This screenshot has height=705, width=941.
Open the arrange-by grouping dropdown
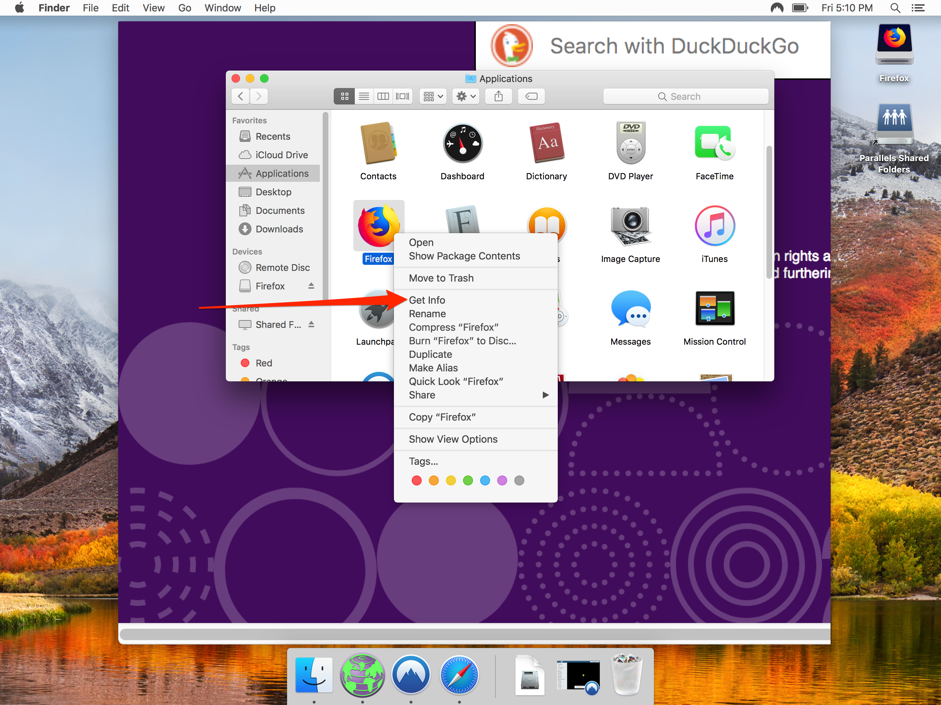433,96
